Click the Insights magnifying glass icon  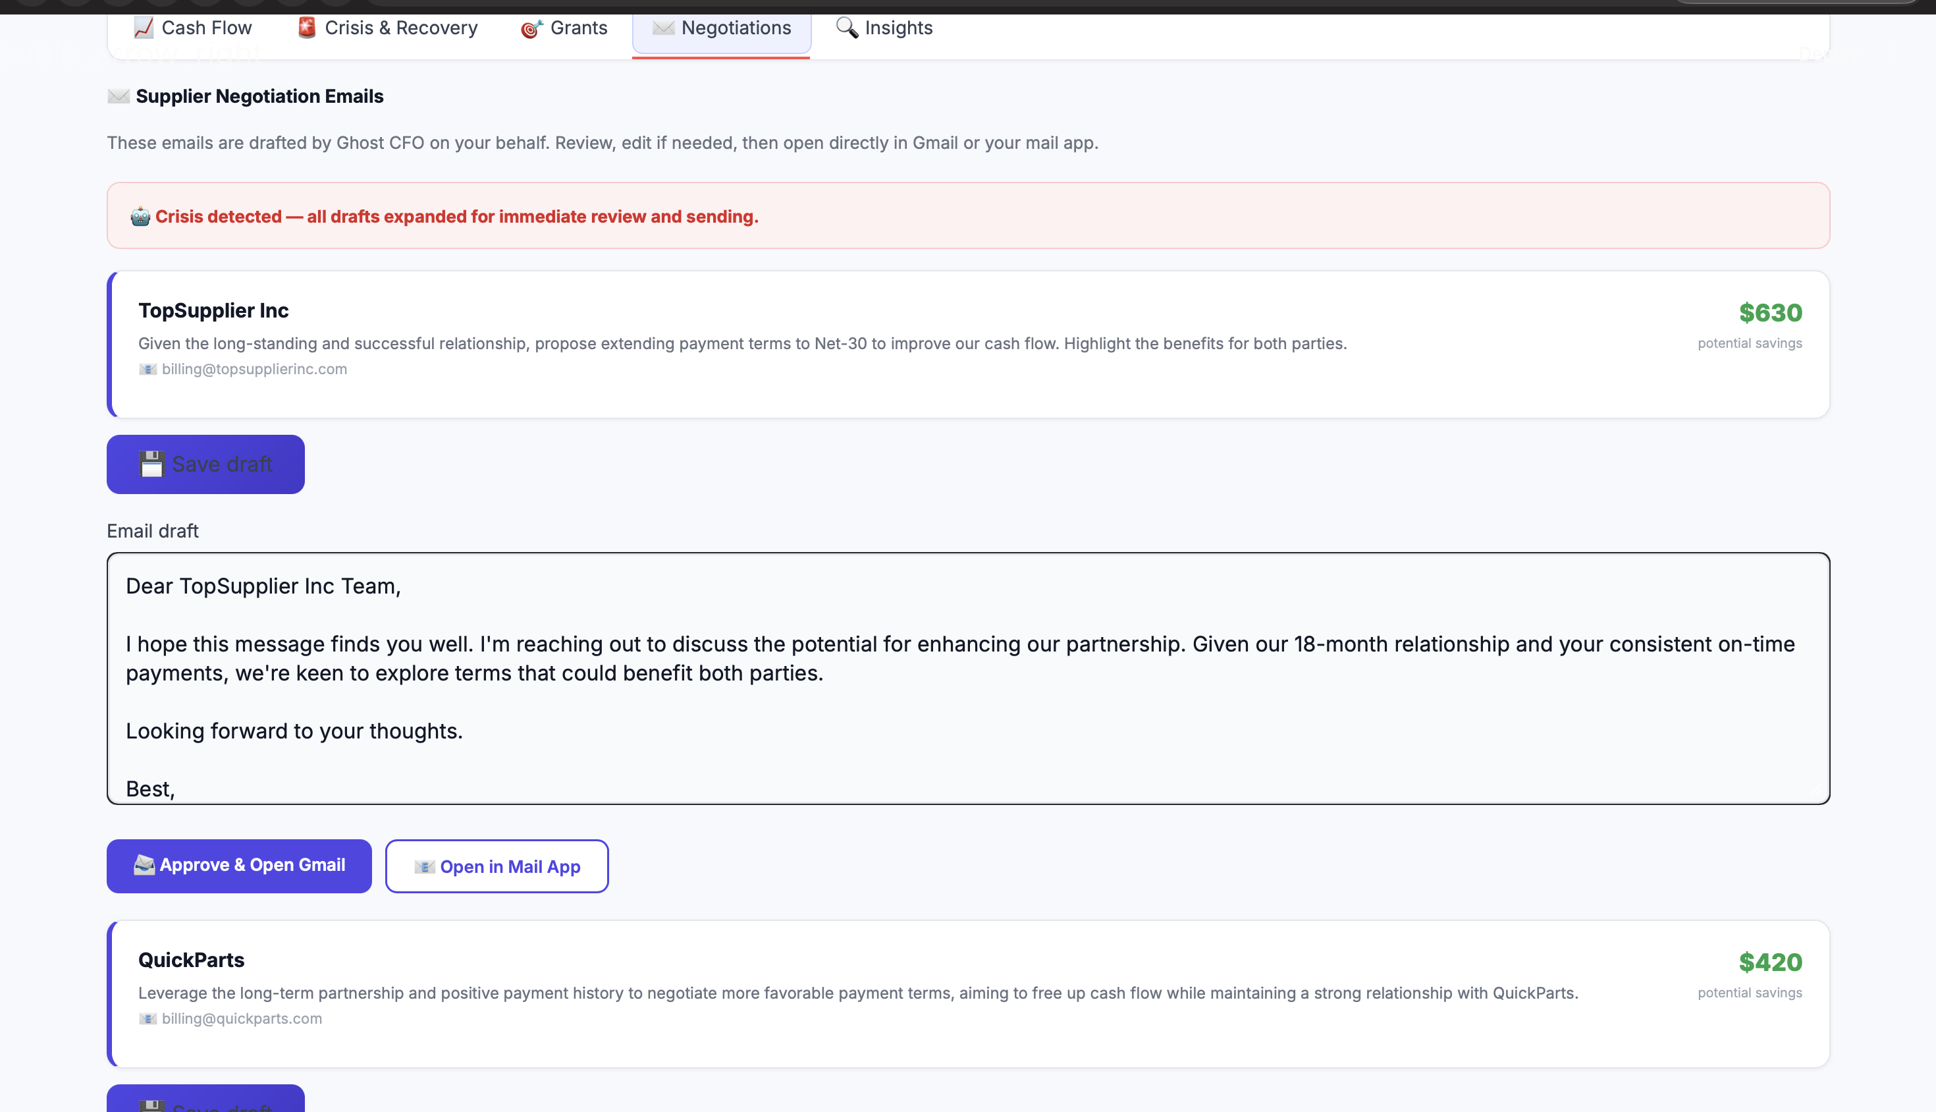pos(847,28)
